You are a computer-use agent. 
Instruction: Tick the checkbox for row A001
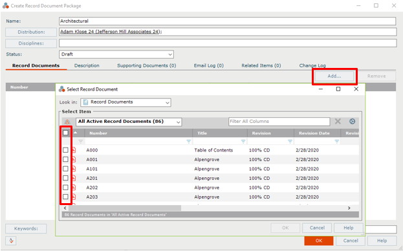65,160
